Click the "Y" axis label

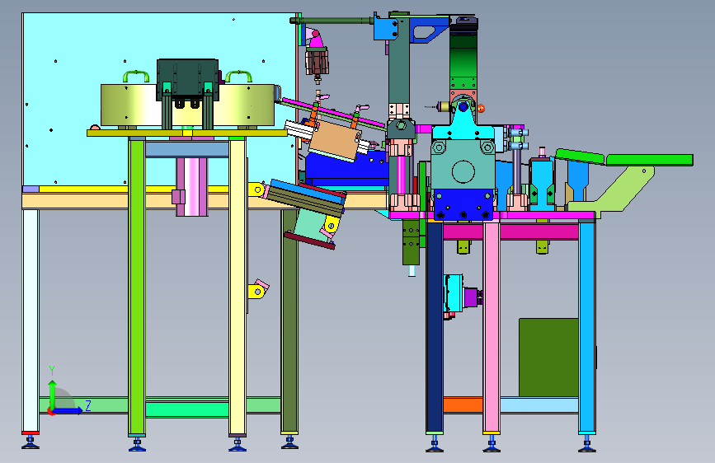pyautogui.click(x=52, y=371)
